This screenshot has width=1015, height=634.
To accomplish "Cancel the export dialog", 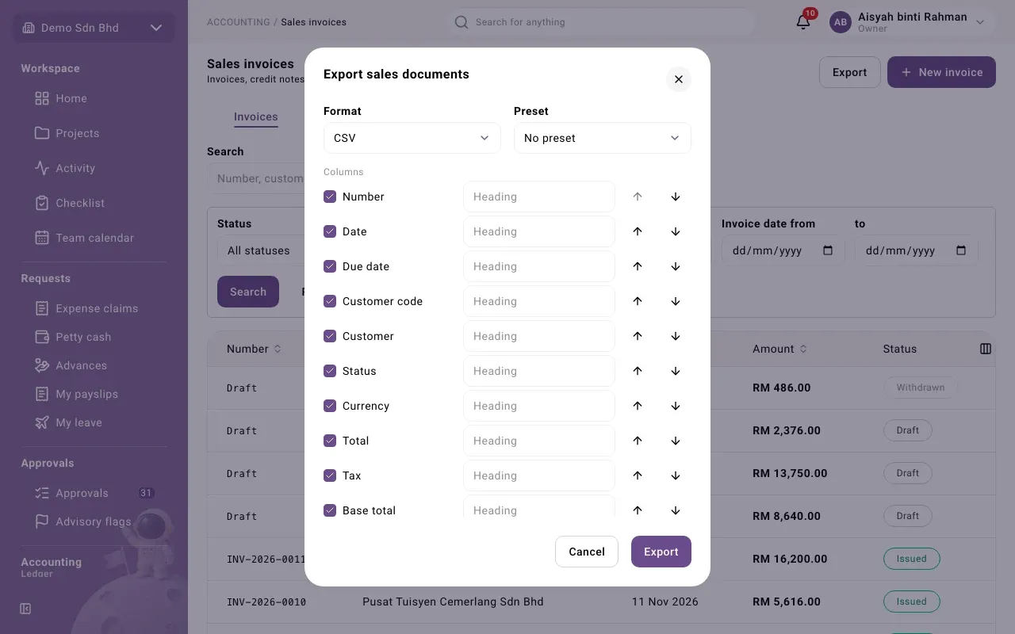I will [587, 552].
